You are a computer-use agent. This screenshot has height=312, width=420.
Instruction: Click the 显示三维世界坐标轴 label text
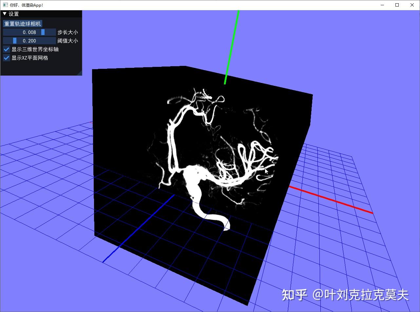[35, 49]
